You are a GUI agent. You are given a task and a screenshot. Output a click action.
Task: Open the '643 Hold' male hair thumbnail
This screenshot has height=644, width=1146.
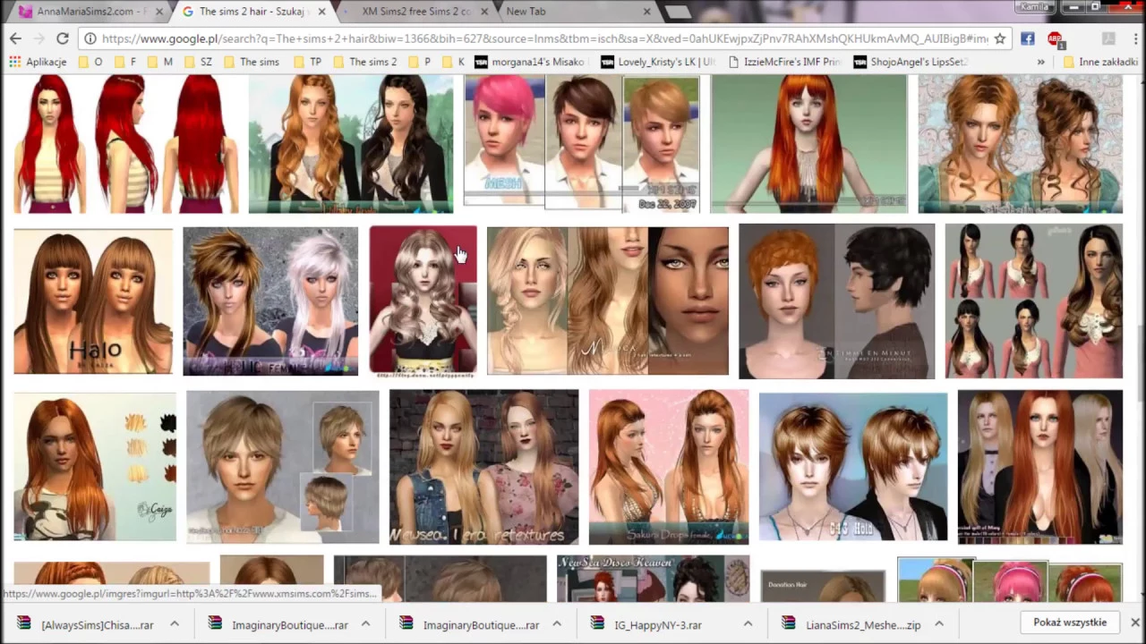[x=852, y=467]
